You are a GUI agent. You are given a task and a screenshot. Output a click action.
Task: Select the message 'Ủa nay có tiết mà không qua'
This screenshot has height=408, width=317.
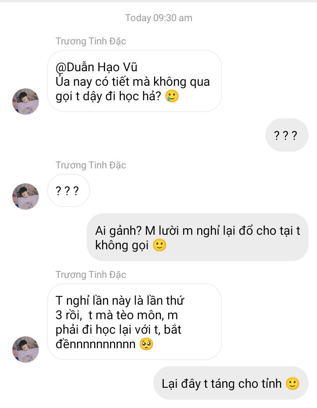134,81
